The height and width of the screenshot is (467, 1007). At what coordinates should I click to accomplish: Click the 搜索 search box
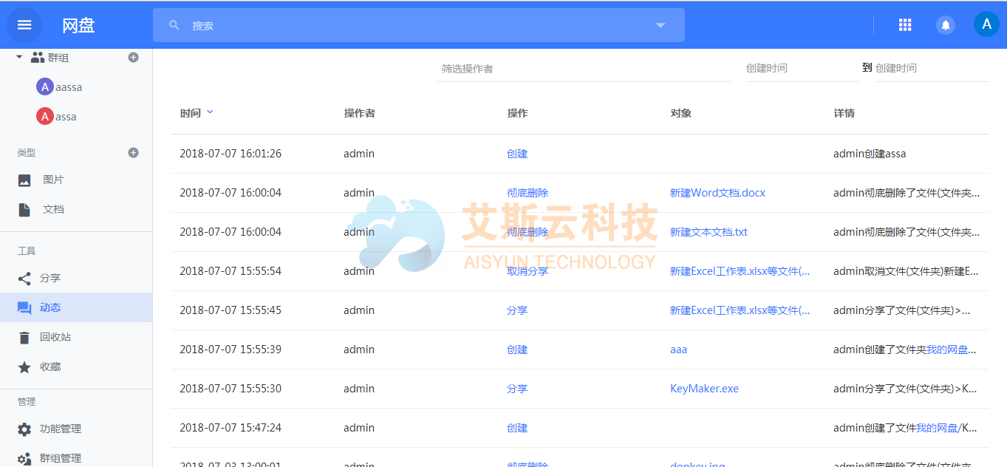[414, 26]
